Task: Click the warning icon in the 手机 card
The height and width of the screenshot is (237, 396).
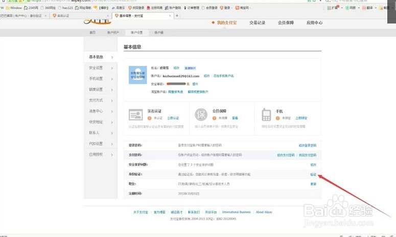Action: [278, 118]
